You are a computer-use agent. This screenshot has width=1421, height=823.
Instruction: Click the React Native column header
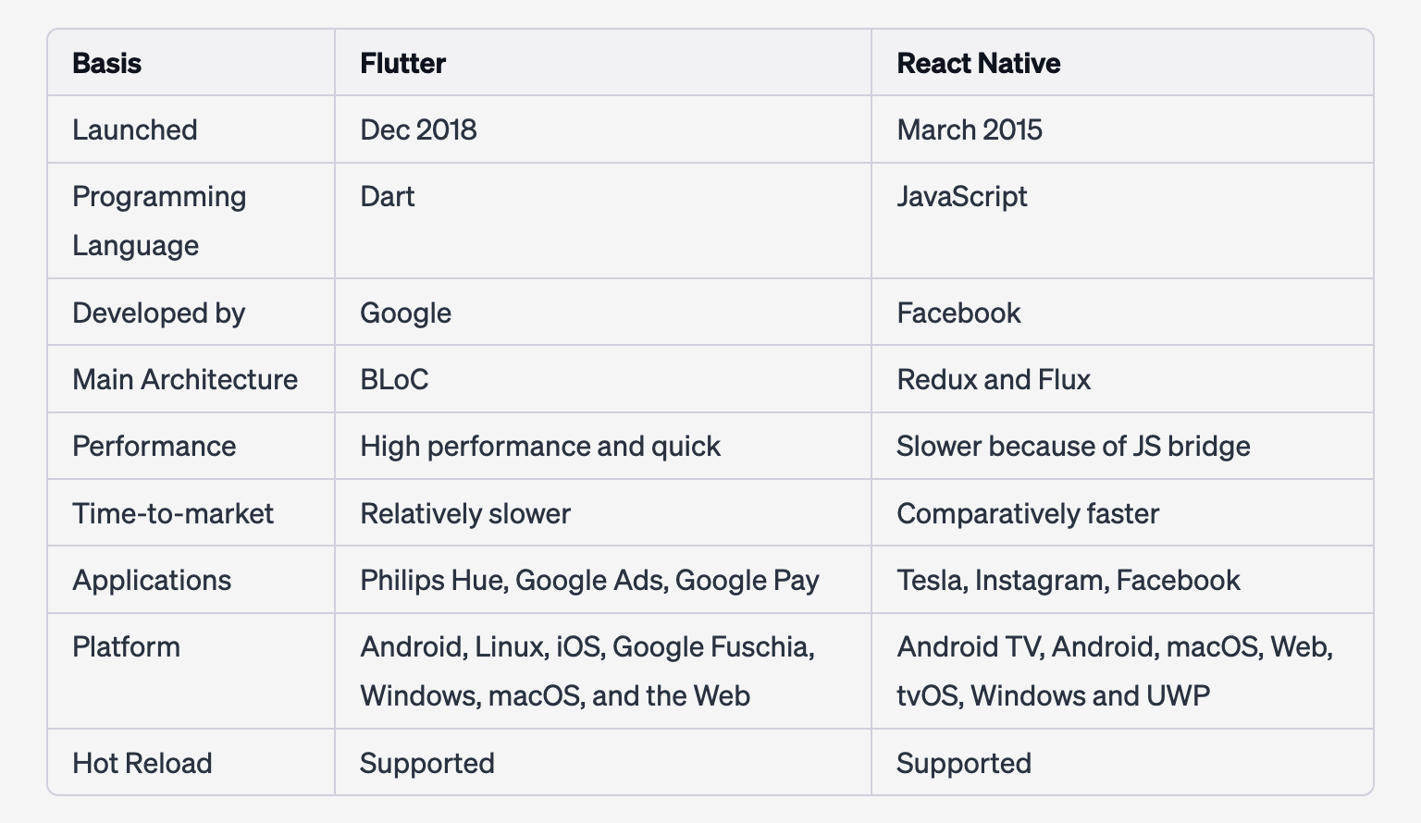pos(978,63)
